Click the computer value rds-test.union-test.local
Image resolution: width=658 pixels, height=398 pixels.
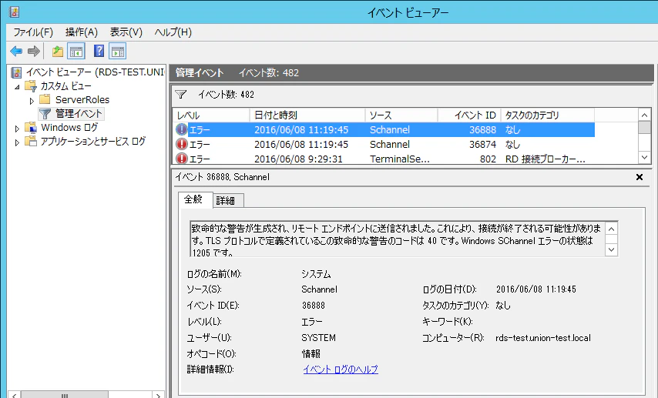click(x=543, y=338)
